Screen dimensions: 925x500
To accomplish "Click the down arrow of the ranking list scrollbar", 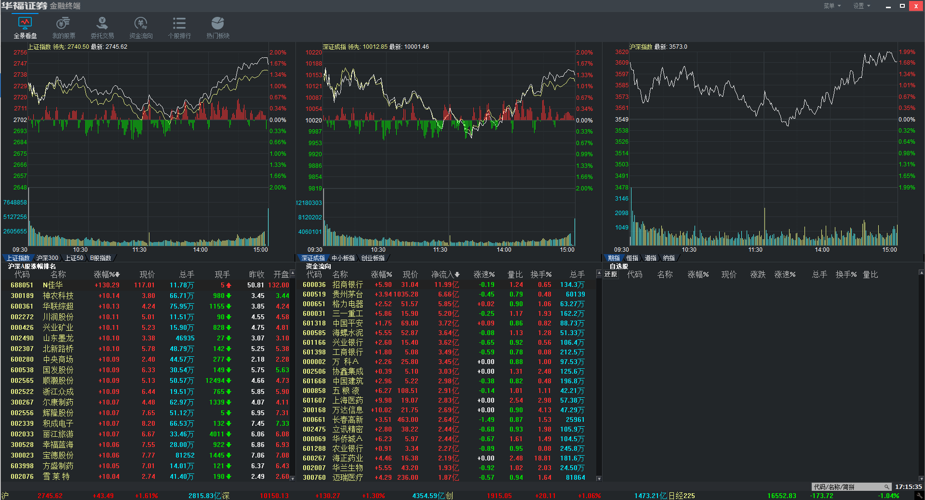I will (292, 478).
